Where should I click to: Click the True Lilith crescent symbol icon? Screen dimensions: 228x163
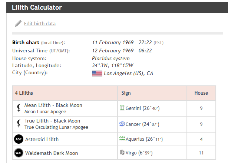point(19,124)
